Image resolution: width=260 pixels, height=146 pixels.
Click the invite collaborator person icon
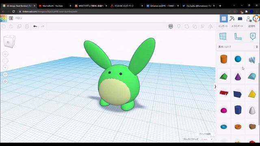pyautogui.click(x=249, y=19)
